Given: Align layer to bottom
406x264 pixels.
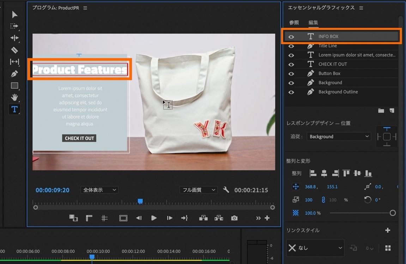Looking at the screenshot, I should (368, 173).
